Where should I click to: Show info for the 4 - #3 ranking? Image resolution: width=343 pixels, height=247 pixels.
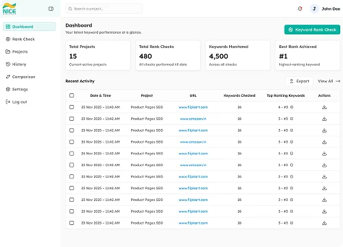292,107
